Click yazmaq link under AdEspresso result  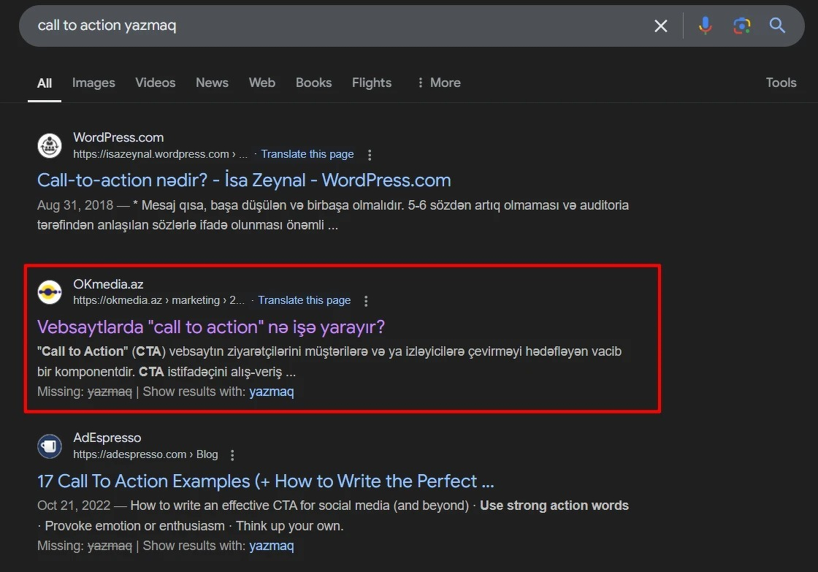pos(271,546)
